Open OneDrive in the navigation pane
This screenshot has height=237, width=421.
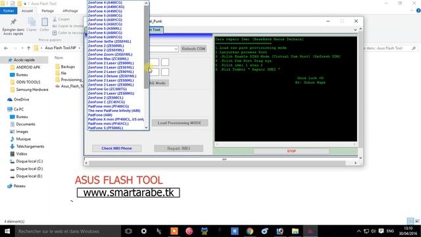[21, 99]
